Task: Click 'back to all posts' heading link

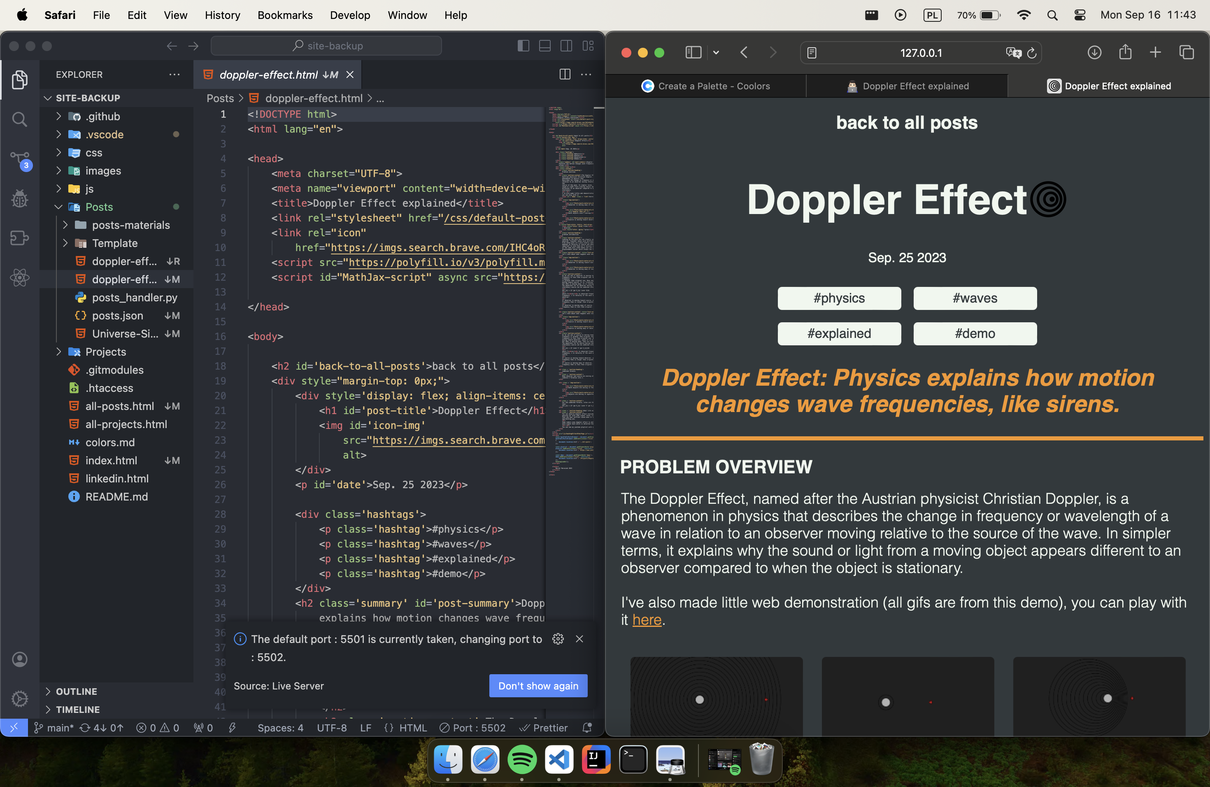Action: tap(907, 123)
